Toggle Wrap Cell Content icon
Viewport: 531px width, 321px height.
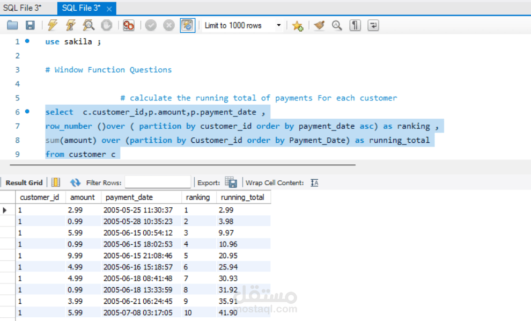[x=314, y=183]
